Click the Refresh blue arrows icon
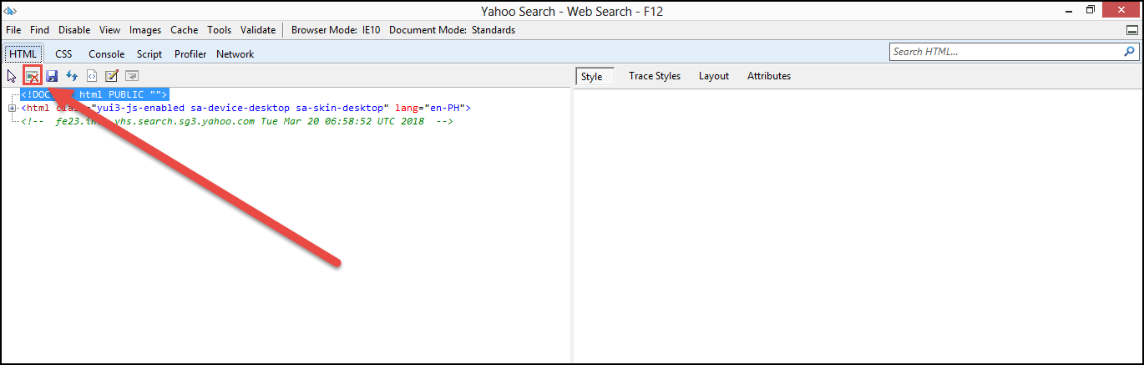The height and width of the screenshot is (365, 1144). 72,76
